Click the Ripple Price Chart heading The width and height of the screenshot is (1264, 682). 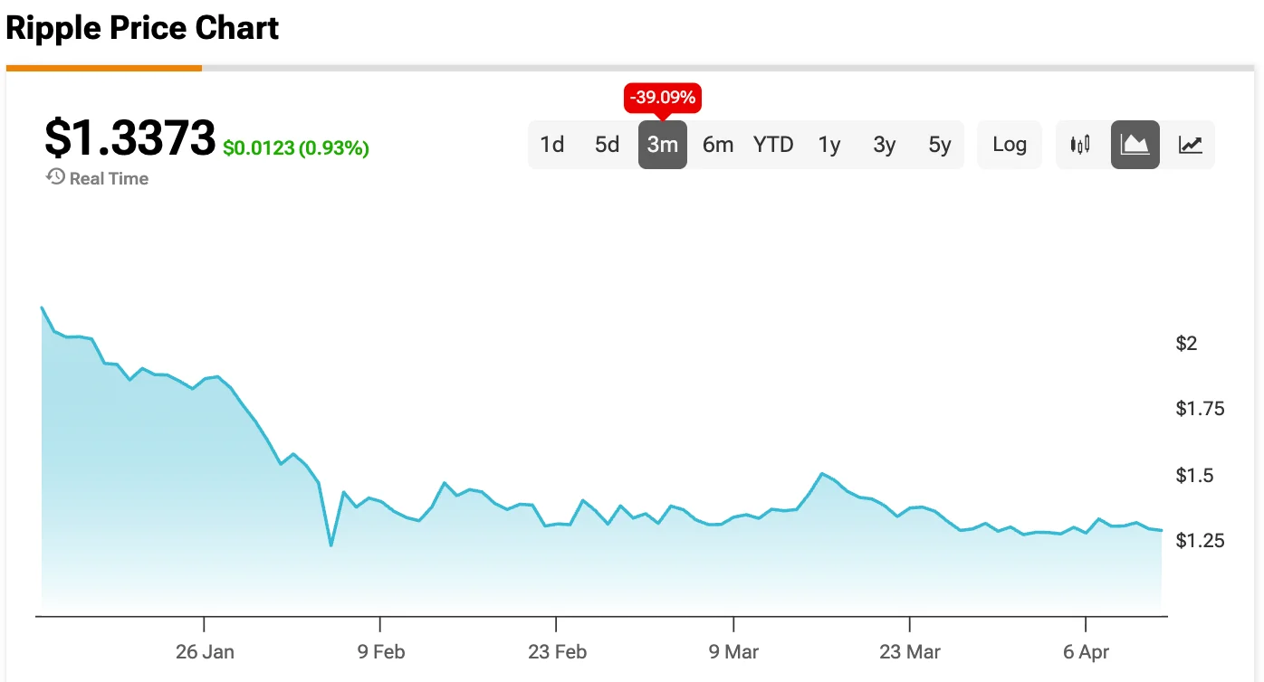tap(142, 28)
